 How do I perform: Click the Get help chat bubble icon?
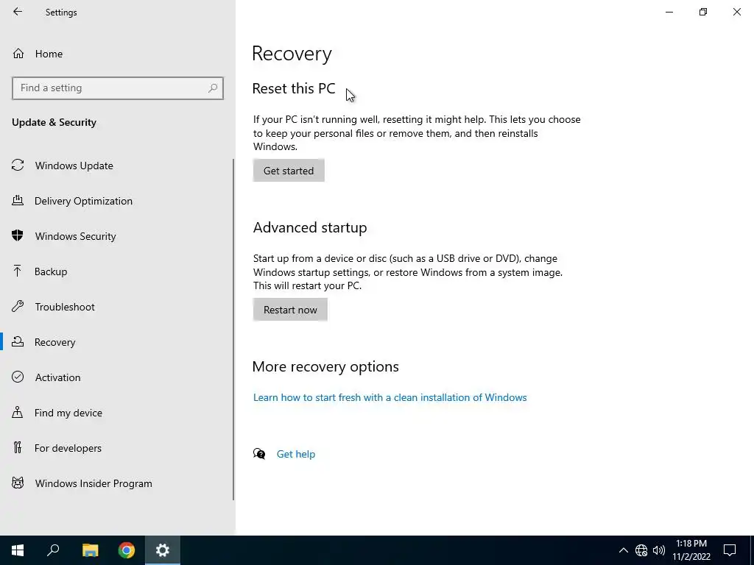click(x=259, y=453)
